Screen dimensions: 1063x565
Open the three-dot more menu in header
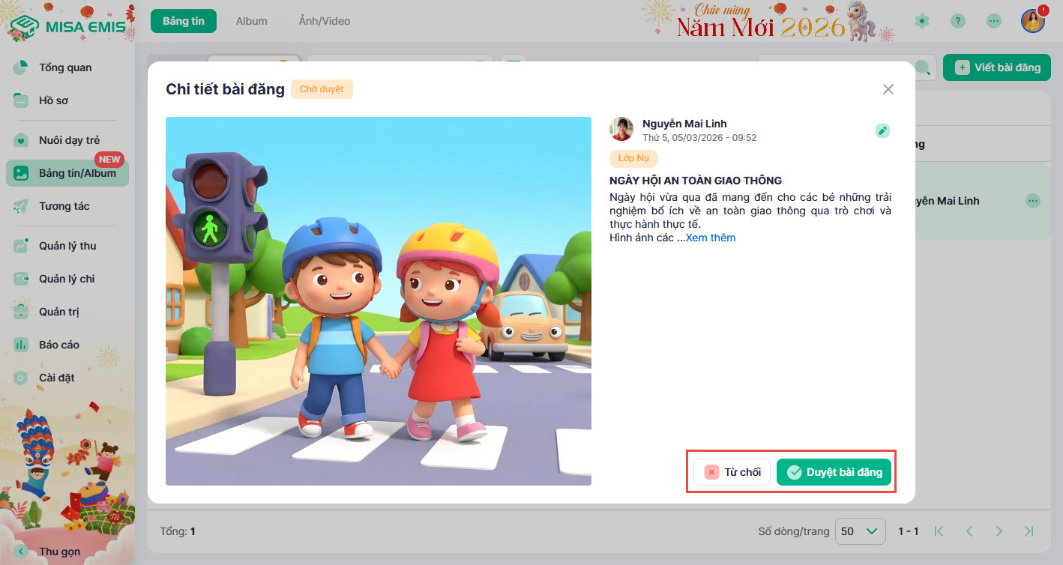(x=993, y=21)
